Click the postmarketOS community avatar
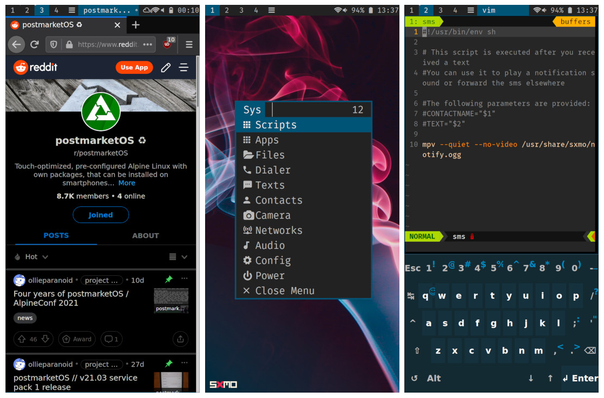The image size is (604, 398). pyautogui.click(x=101, y=111)
